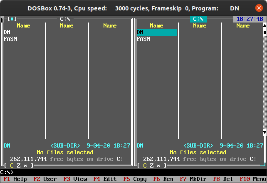Click the left panel close box icon
The image size is (267, 183).
point(12,19)
